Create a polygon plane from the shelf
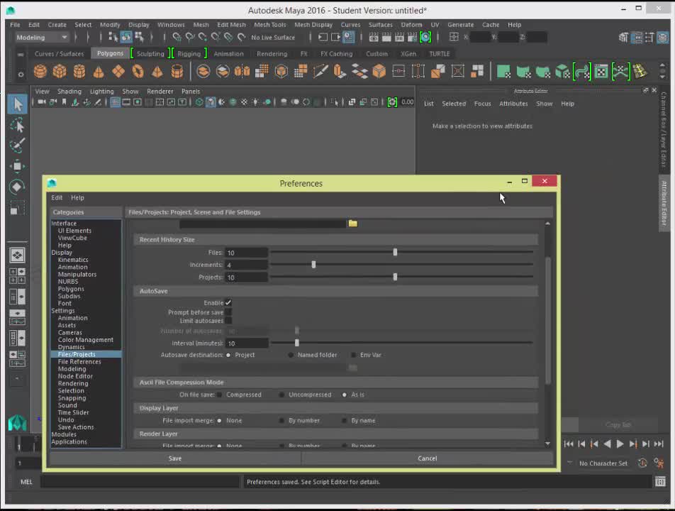Image resolution: width=675 pixels, height=511 pixels. click(118, 72)
